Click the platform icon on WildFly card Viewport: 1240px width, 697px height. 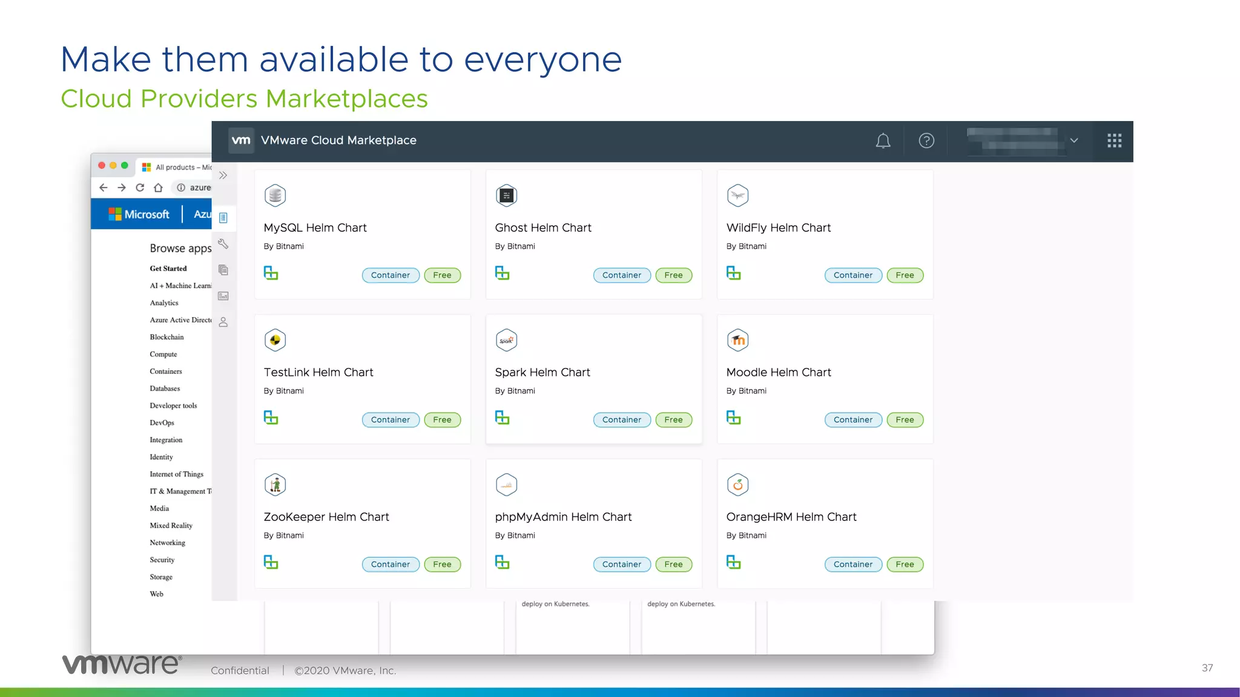(x=733, y=273)
